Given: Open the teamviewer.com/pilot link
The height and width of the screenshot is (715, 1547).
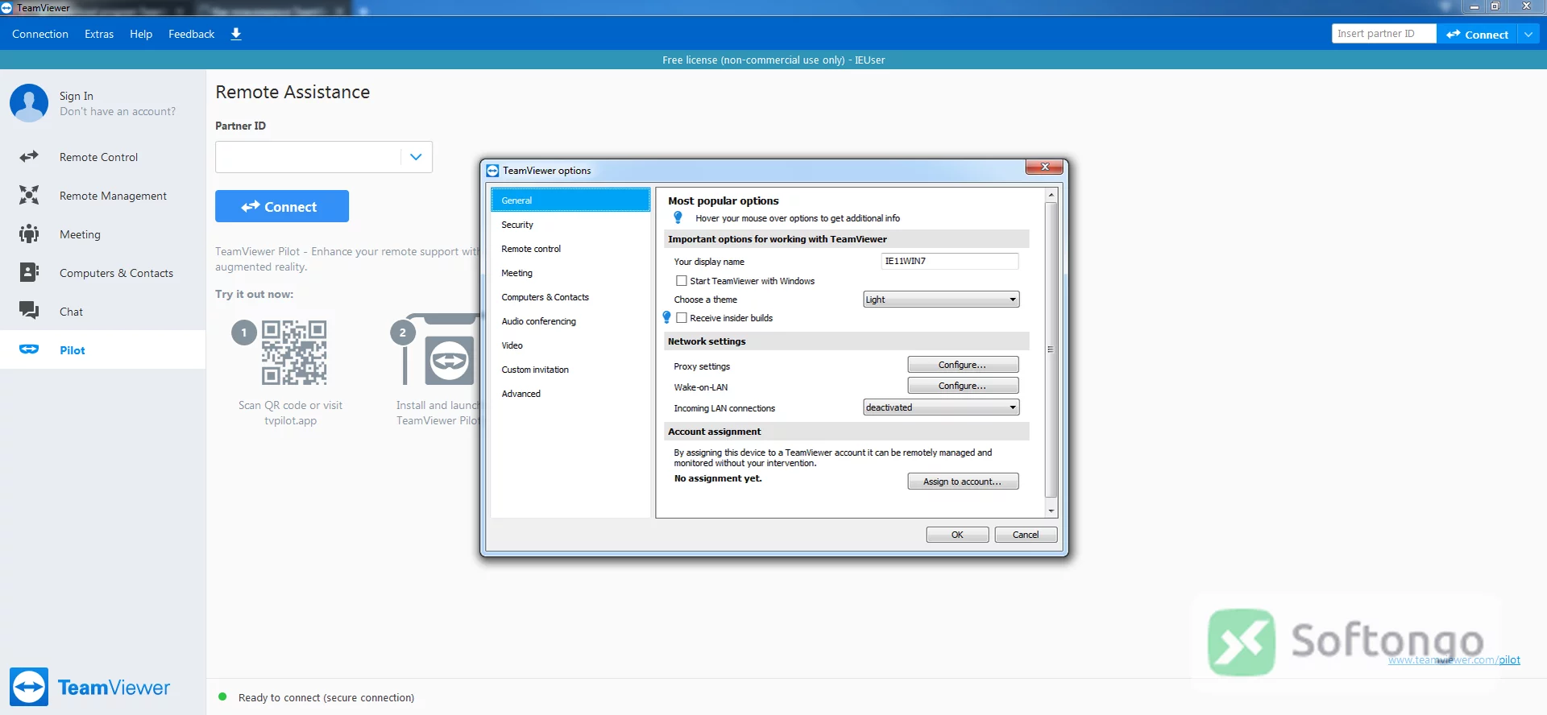Looking at the screenshot, I should pyautogui.click(x=1454, y=660).
